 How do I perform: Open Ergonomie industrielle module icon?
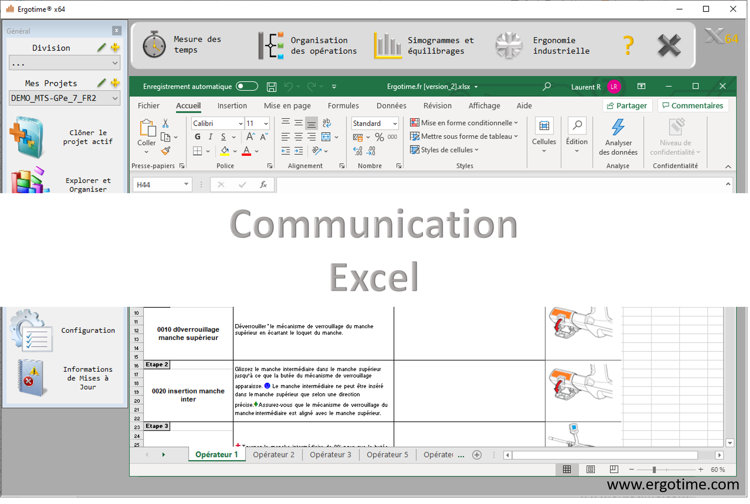[x=509, y=45]
